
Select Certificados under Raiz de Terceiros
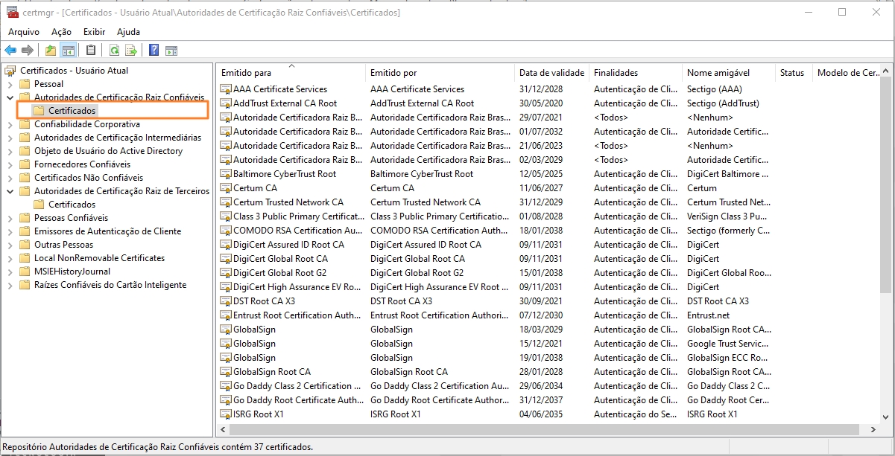72,205
